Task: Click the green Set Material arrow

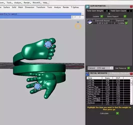Action: pyautogui.click(x=129, y=68)
